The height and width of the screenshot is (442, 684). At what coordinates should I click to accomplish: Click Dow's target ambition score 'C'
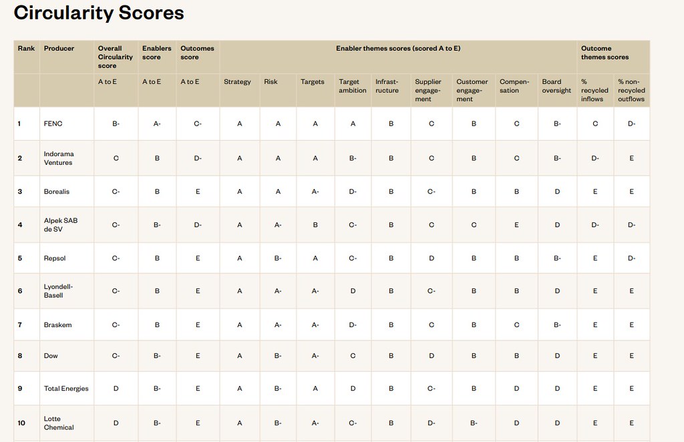click(x=353, y=356)
